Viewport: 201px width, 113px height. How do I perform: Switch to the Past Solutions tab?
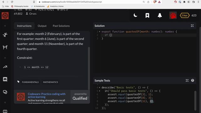pos(61,26)
